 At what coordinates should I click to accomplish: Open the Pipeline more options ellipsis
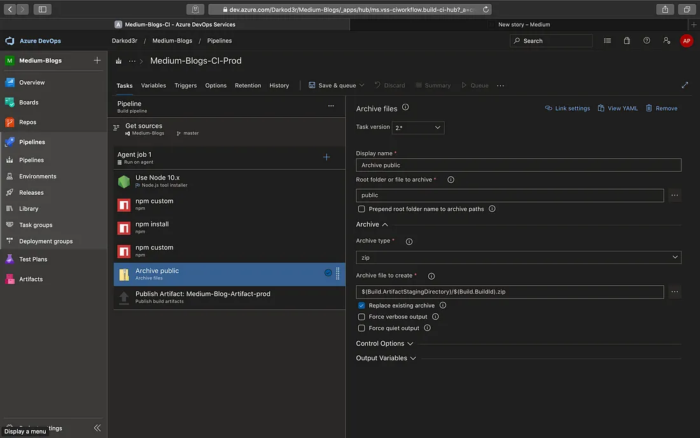(331, 106)
